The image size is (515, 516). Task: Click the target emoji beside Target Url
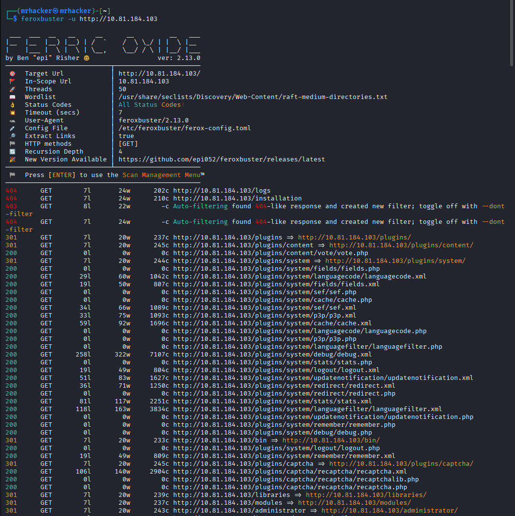coord(12,74)
